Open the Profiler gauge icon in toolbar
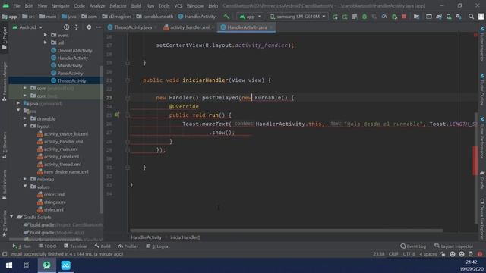 point(384,17)
